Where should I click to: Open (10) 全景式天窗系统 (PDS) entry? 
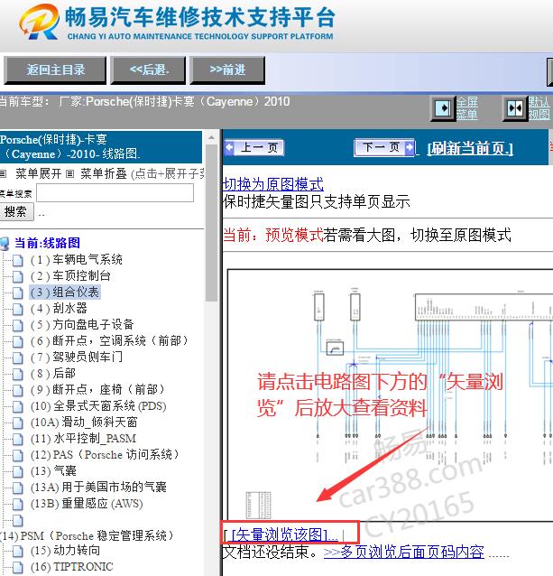pos(98,406)
